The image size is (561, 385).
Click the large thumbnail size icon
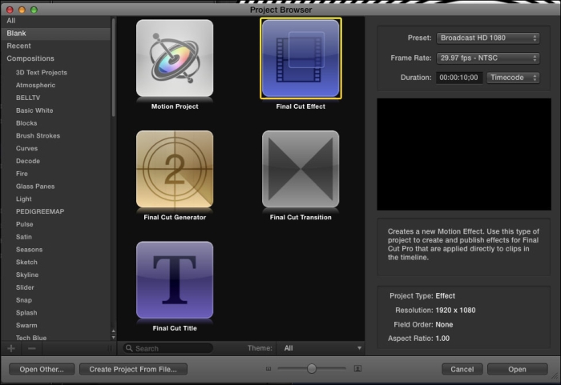[357, 368]
